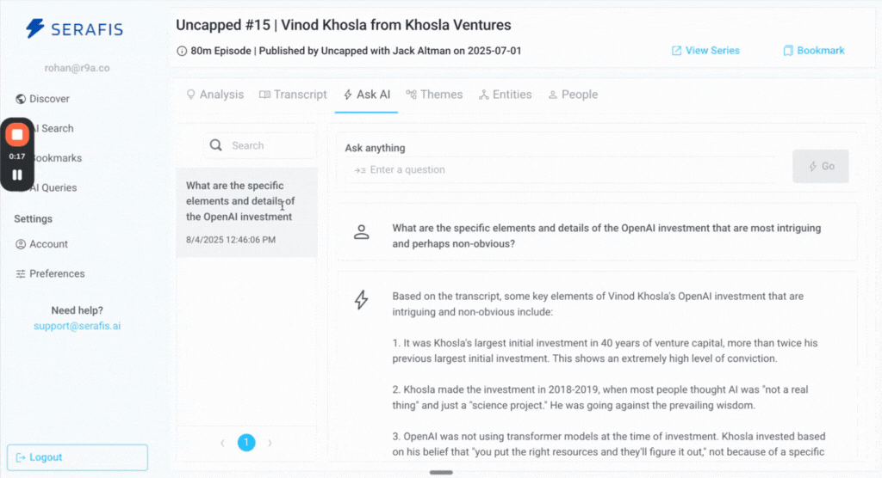Open the People tab

(x=573, y=95)
